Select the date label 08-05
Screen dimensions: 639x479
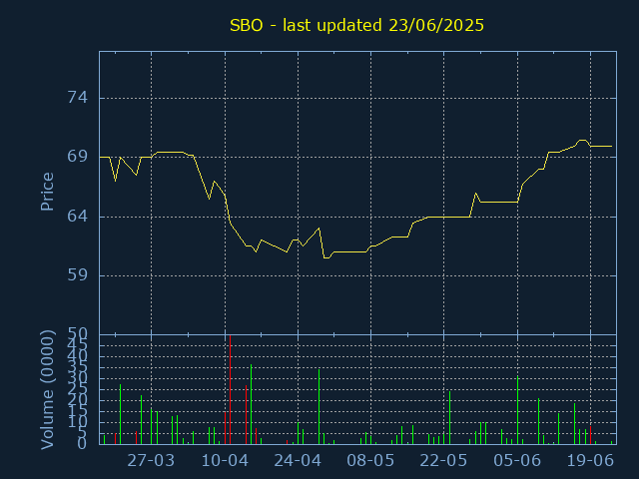point(370,461)
